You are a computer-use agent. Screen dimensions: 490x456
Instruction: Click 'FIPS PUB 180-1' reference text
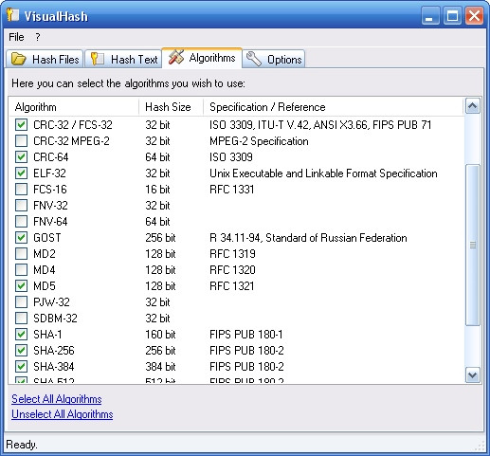(246, 335)
